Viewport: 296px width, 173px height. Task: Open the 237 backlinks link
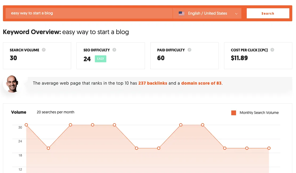click(153, 83)
